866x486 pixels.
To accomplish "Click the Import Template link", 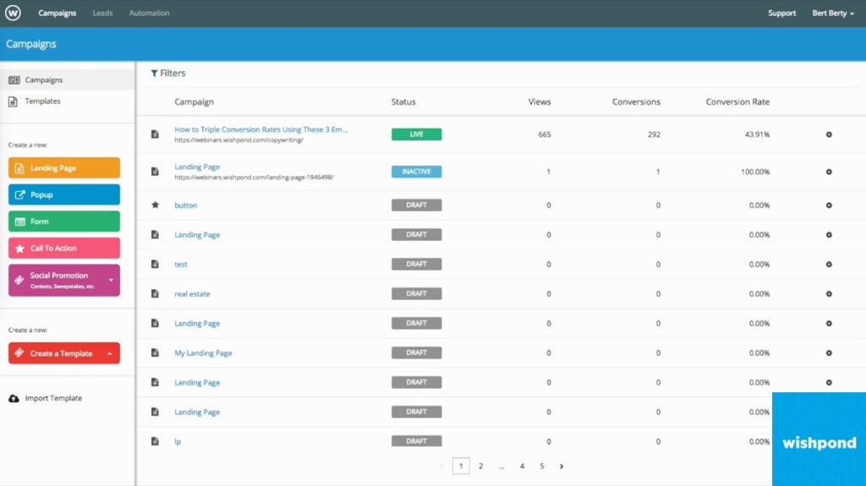I will pyautogui.click(x=53, y=398).
